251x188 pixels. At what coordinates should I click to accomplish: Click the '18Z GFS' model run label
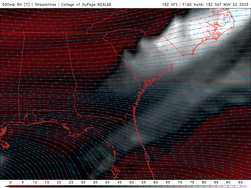[170, 4]
